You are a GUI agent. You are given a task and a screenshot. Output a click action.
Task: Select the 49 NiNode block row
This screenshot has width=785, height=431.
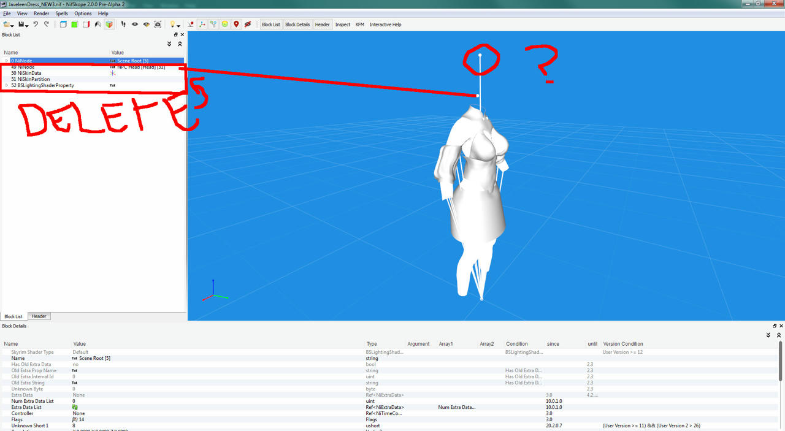[92, 67]
